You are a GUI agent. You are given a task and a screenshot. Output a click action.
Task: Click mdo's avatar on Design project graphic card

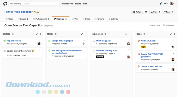84,44
